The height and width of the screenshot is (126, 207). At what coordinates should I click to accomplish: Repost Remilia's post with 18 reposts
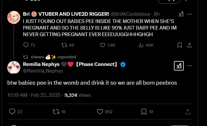[56, 112]
